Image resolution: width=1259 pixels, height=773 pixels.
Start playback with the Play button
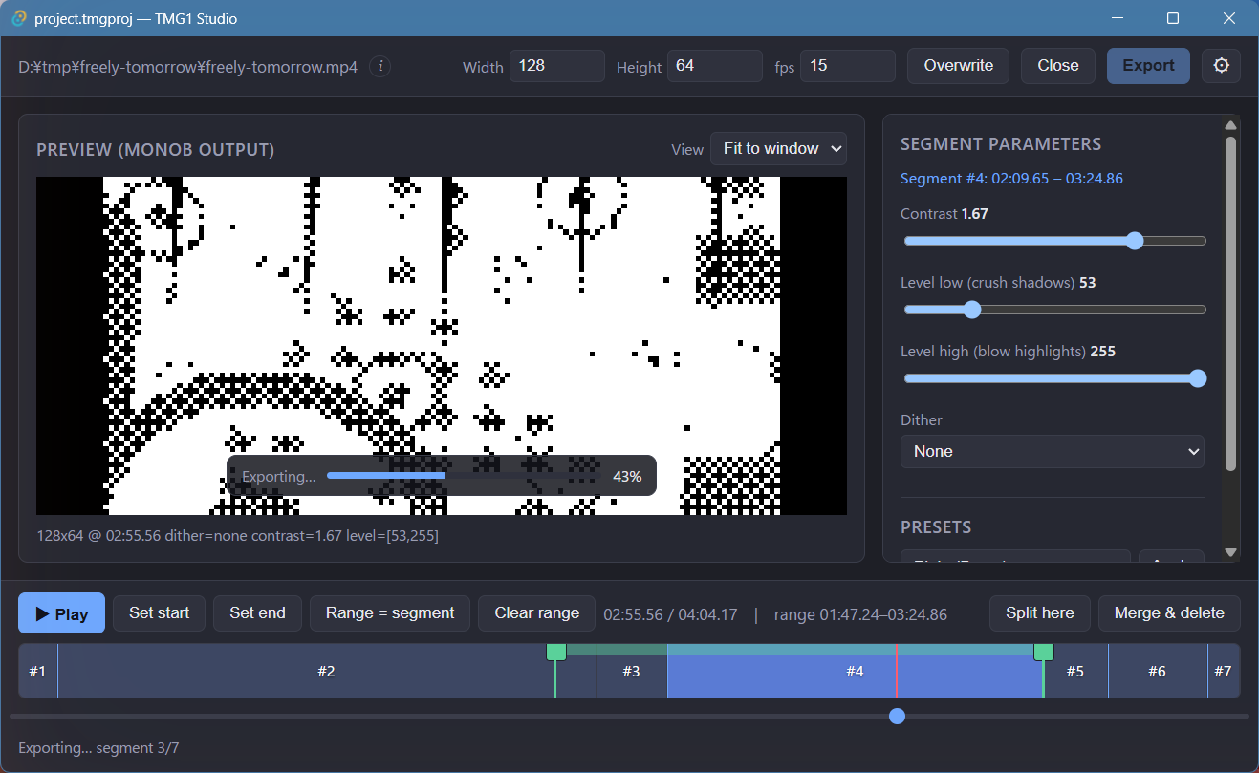tap(62, 613)
